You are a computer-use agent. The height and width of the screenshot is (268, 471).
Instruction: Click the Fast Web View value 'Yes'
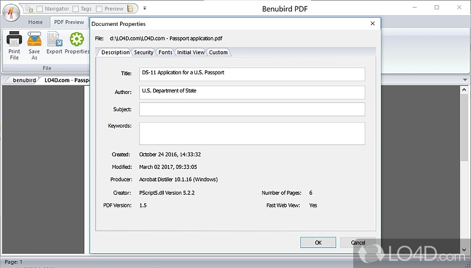(313, 205)
